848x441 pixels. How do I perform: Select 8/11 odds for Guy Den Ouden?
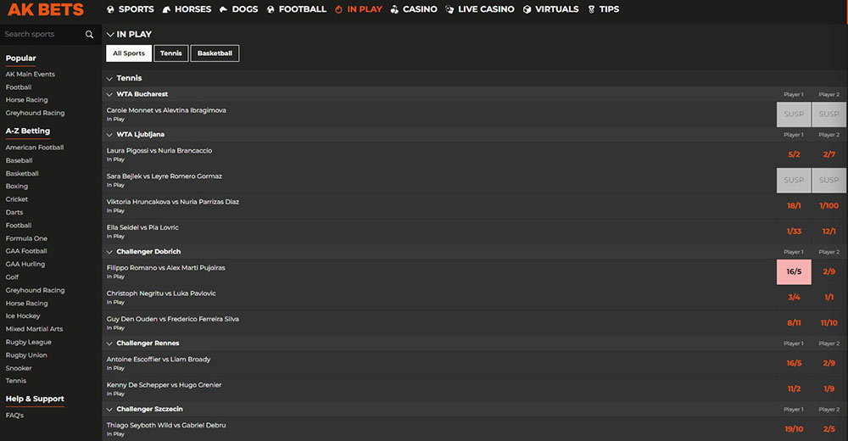[794, 322]
